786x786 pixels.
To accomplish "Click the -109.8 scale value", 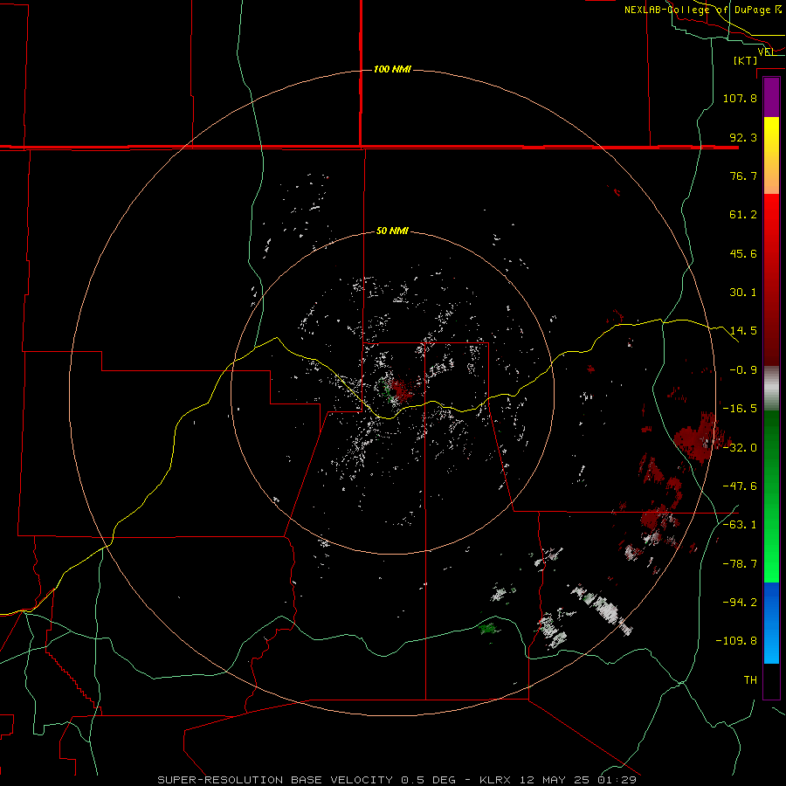I will pyautogui.click(x=737, y=641).
